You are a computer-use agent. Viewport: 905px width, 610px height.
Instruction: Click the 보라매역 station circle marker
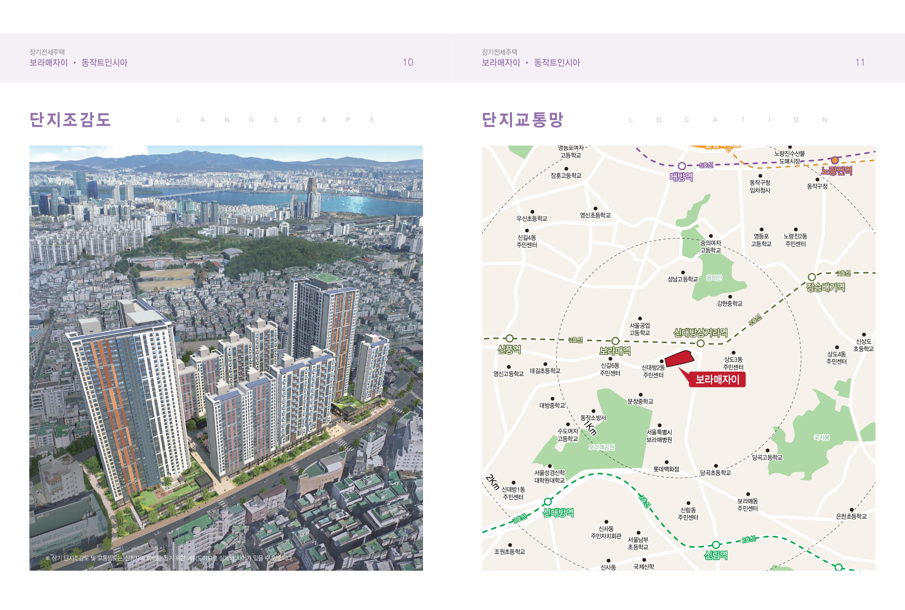615,341
